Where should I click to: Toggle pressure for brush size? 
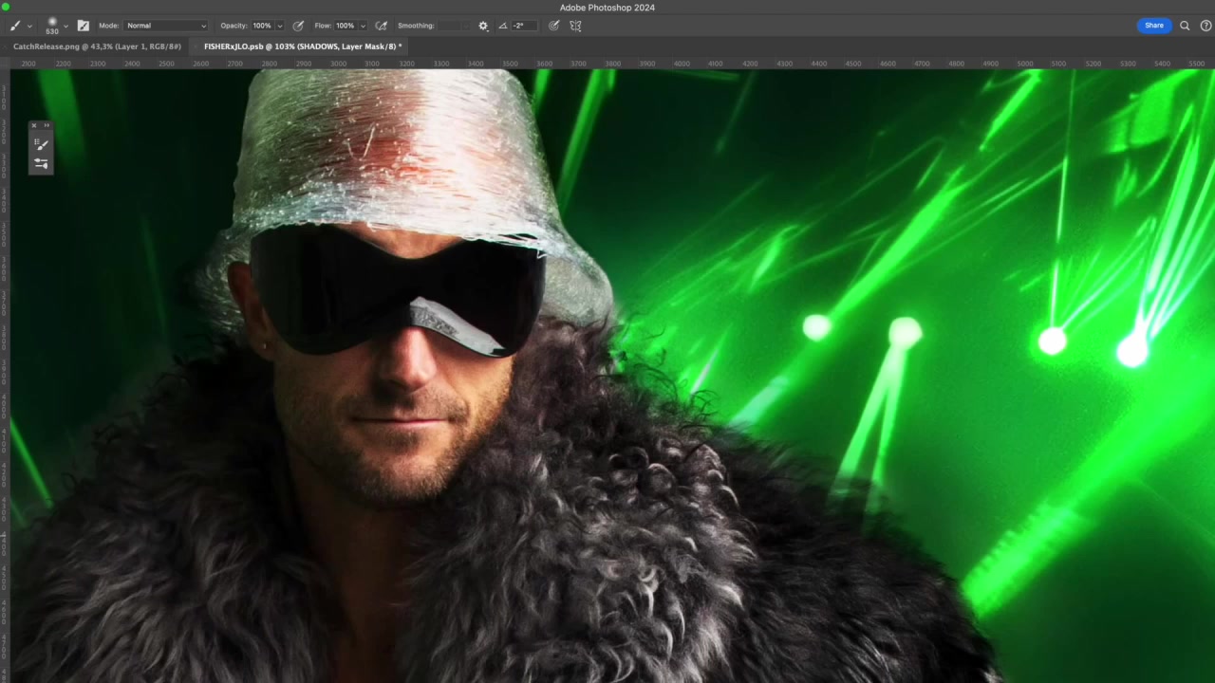pos(554,26)
